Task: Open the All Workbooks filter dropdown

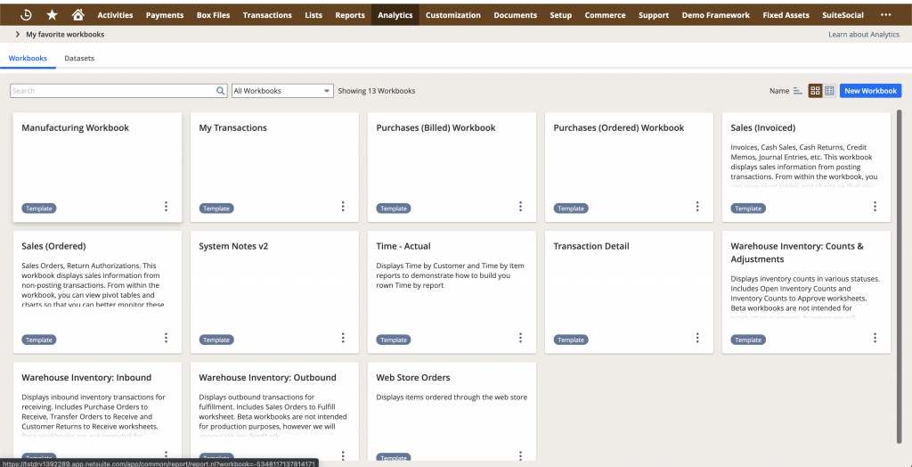Action: [x=282, y=91]
